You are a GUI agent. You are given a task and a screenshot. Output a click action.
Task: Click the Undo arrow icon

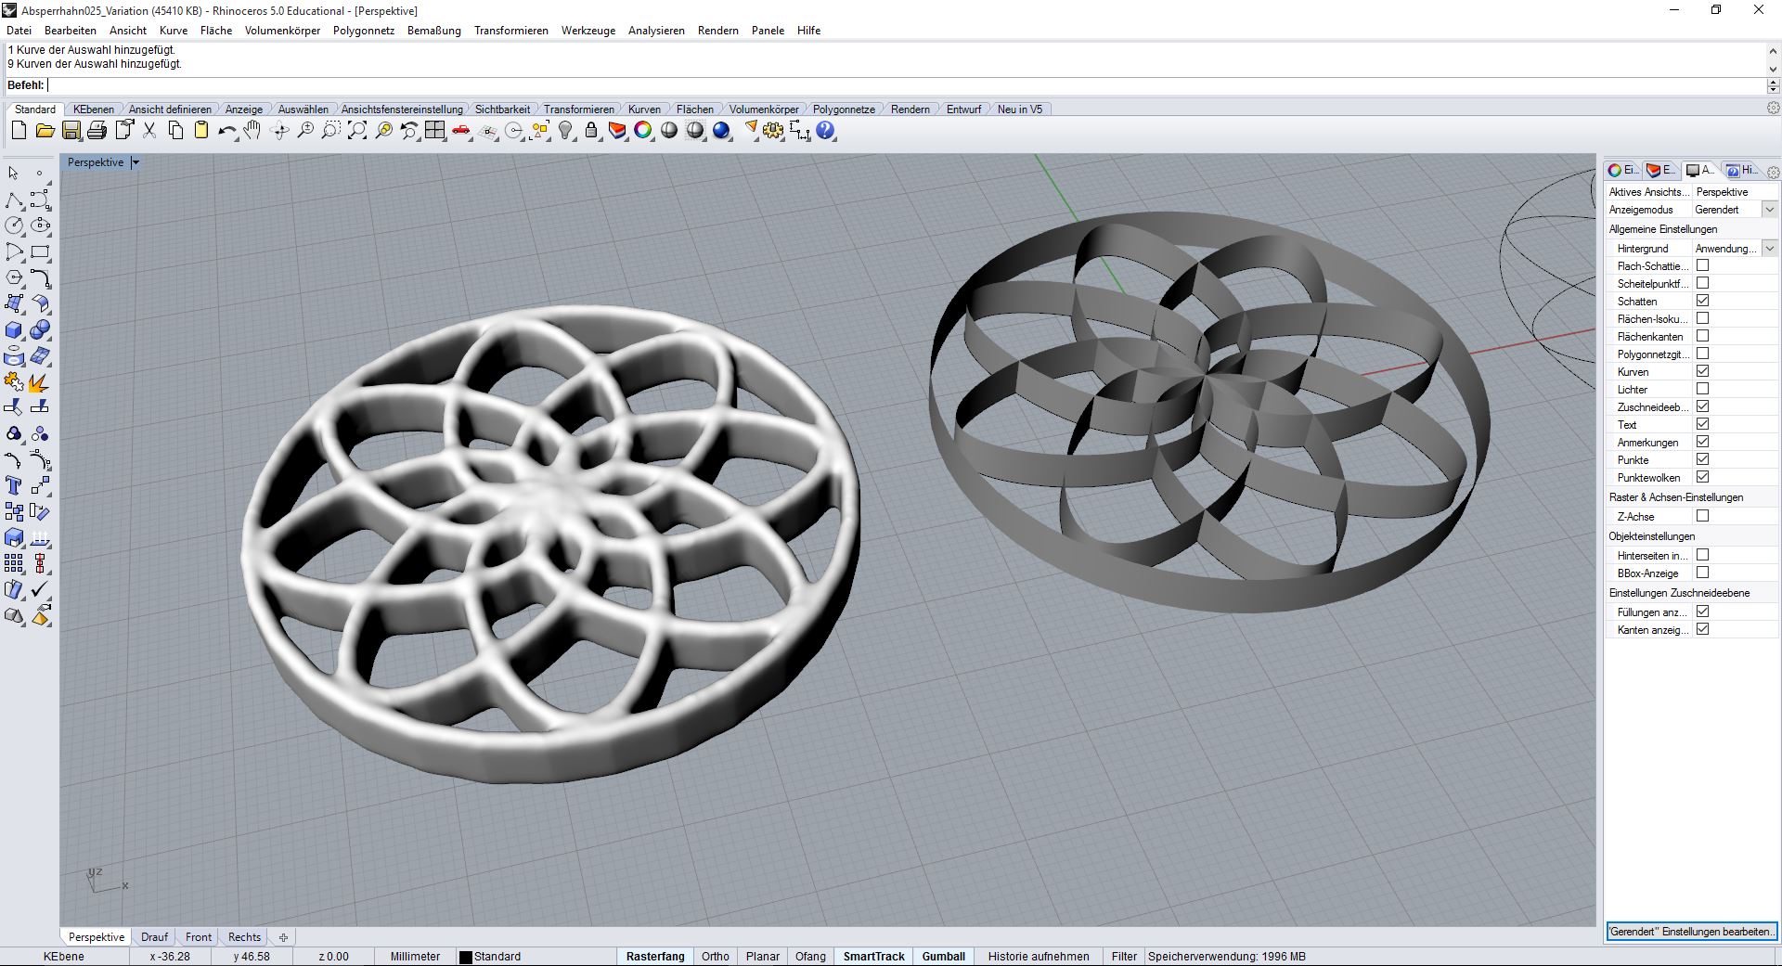point(226,131)
